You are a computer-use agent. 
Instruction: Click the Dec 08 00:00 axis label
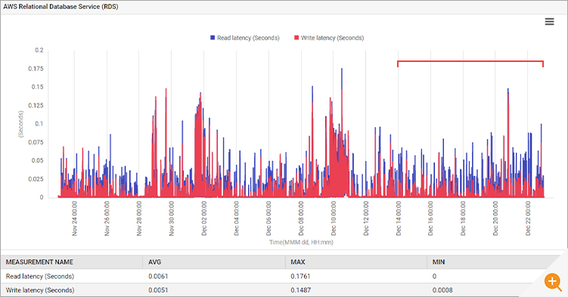click(x=301, y=218)
